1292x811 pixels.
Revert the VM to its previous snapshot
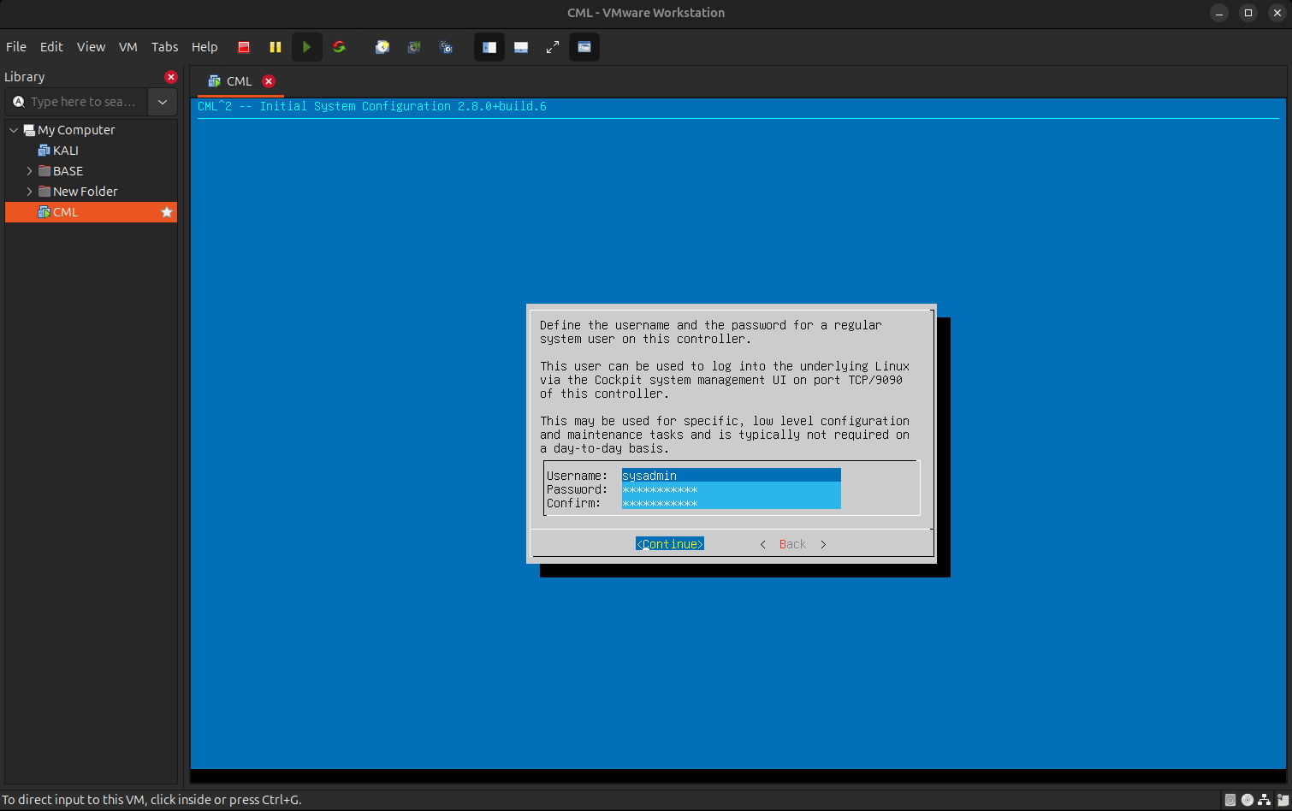coord(414,47)
